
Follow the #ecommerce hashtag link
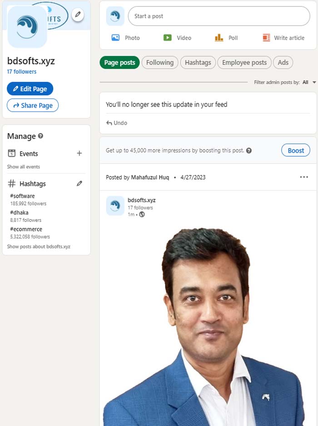click(x=26, y=229)
